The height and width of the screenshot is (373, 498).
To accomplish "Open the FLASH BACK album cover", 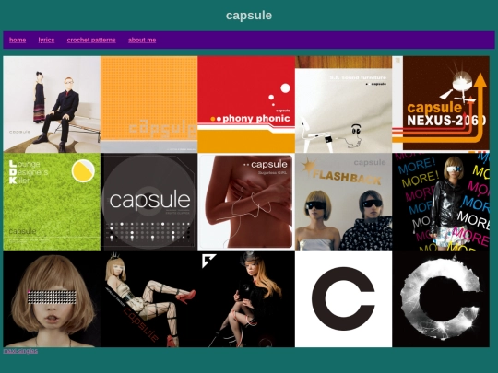I will (x=344, y=202).
